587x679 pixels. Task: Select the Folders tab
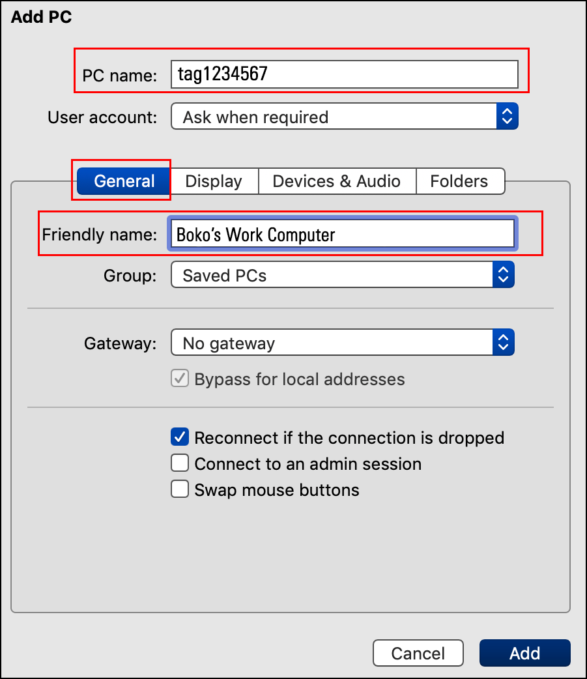click(x=459, y=181)
